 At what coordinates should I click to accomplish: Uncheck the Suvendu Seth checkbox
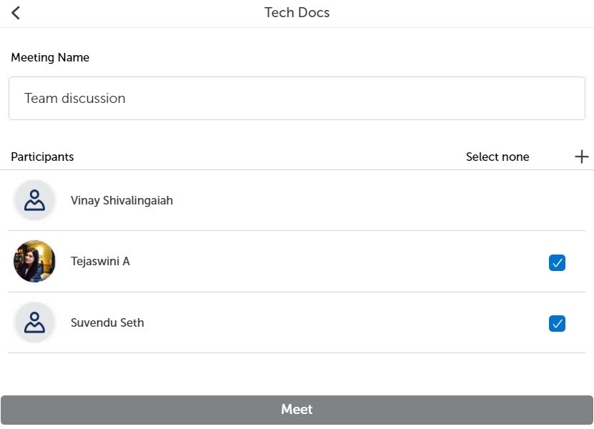tap(557, 324)
